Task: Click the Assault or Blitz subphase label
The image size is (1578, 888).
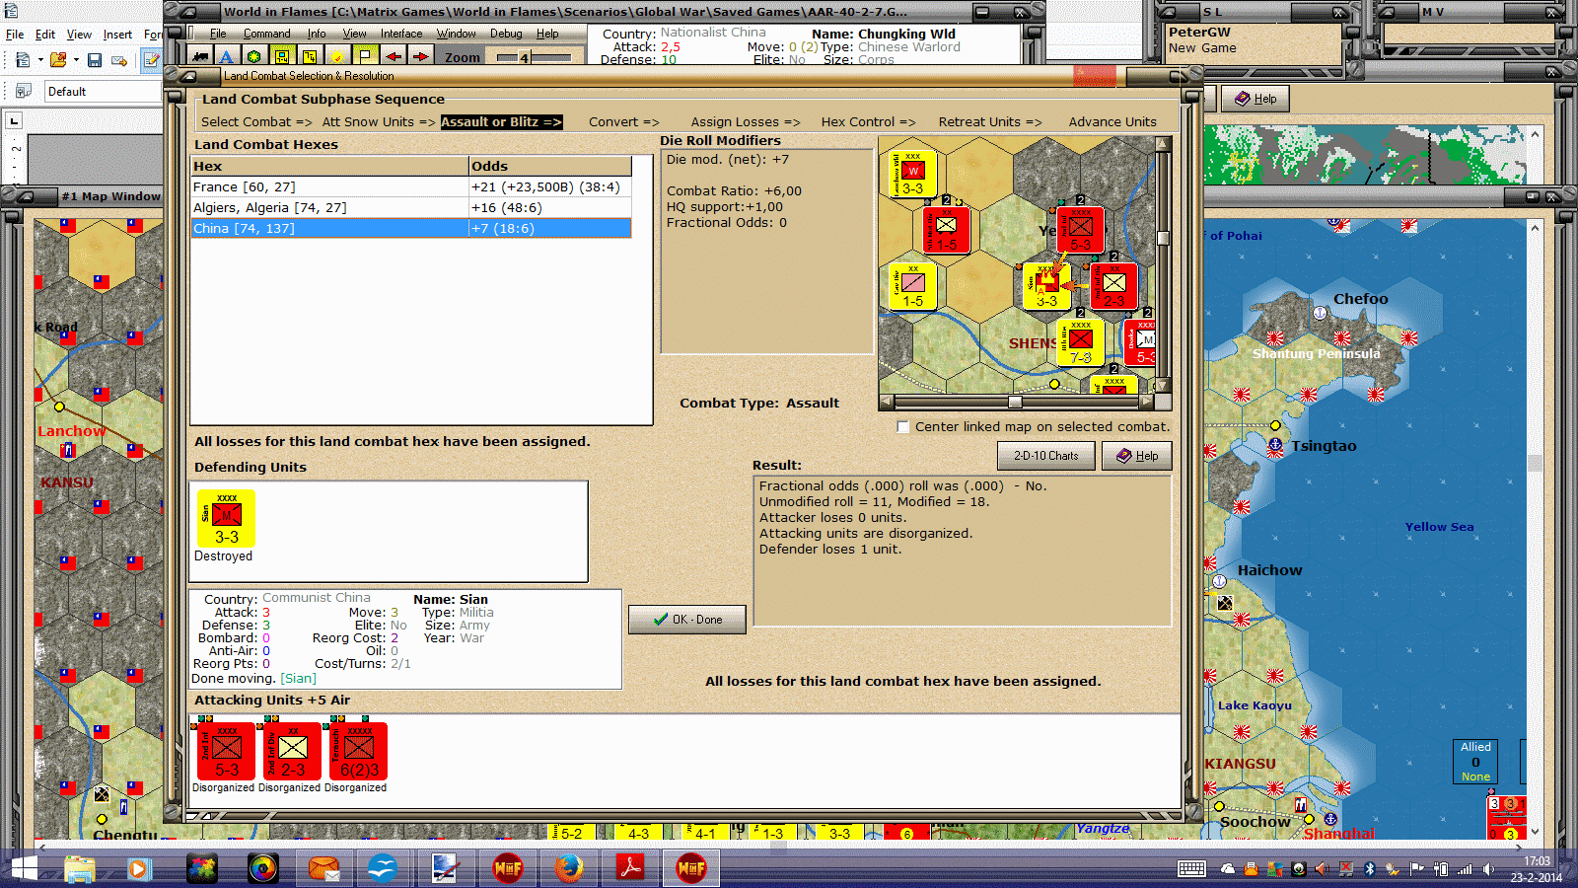Action: click(x=501, y=122)
